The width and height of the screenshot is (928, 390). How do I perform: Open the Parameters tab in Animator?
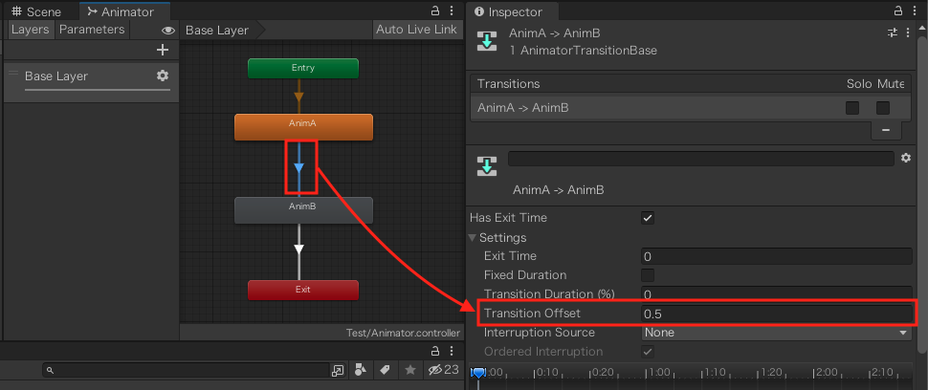pyautogui.click(x=92, y=30)
